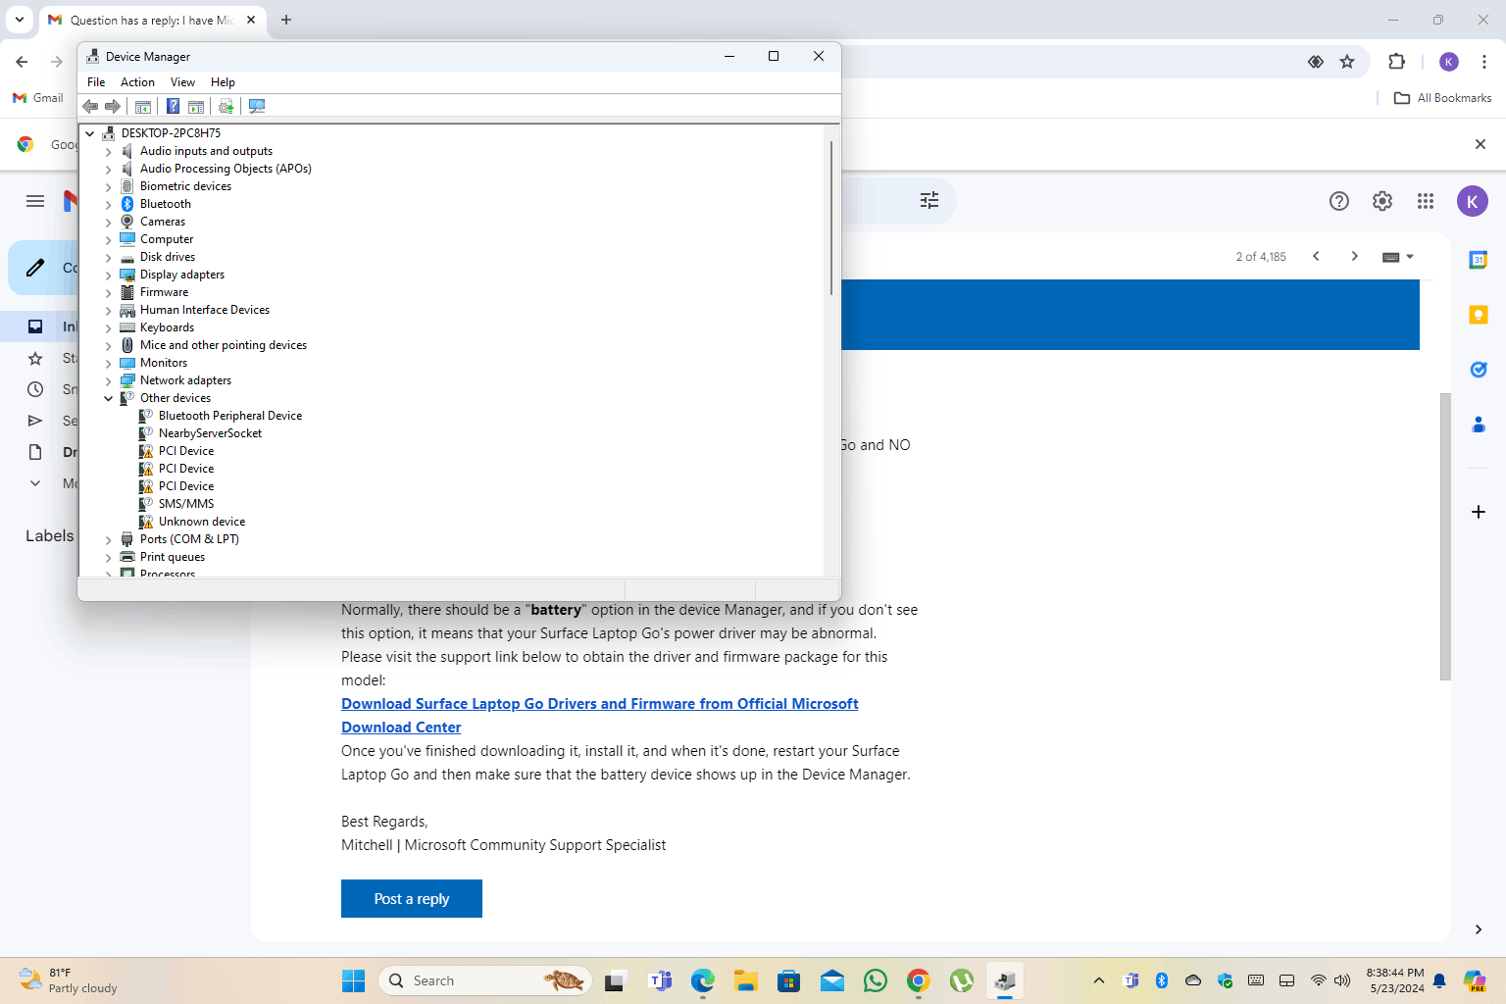This screenshot has height=1004, width=1506.
Task: Open Google Calendar in Gmail side panel
Action: [x=1479, y=260]
